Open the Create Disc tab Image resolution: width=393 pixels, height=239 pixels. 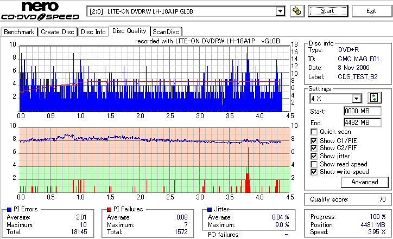(x=58, y=32)
